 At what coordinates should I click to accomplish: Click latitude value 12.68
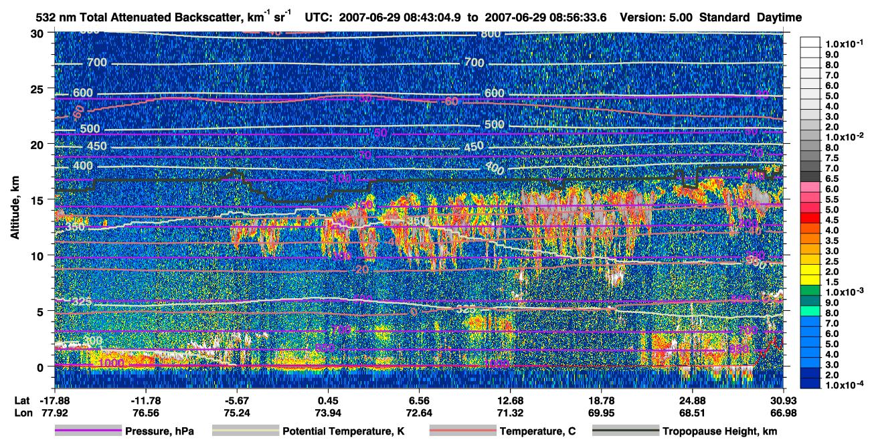pyautogui.click(x=510, y=401)
